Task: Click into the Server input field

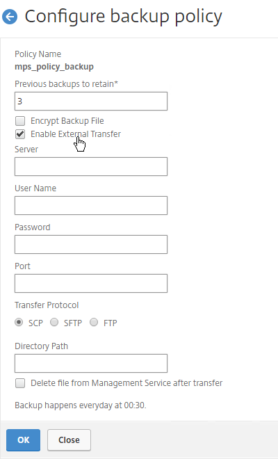Action: pyautogui.click(x=91, y=167)
